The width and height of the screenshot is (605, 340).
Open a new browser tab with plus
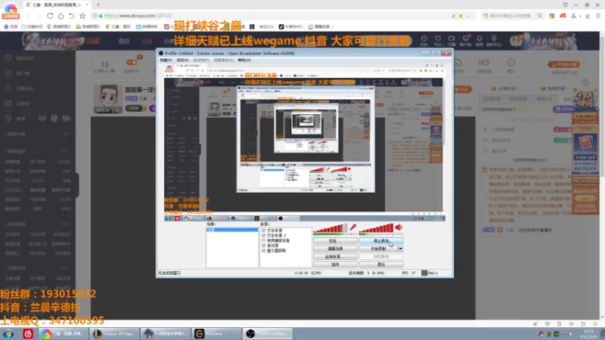98,5
